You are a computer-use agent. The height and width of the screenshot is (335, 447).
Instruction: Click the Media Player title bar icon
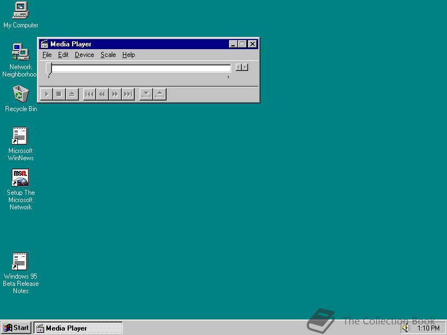point(44,44)
